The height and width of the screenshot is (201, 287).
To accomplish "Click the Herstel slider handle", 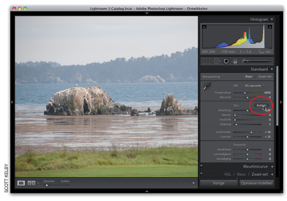I will tap(235, 115).
